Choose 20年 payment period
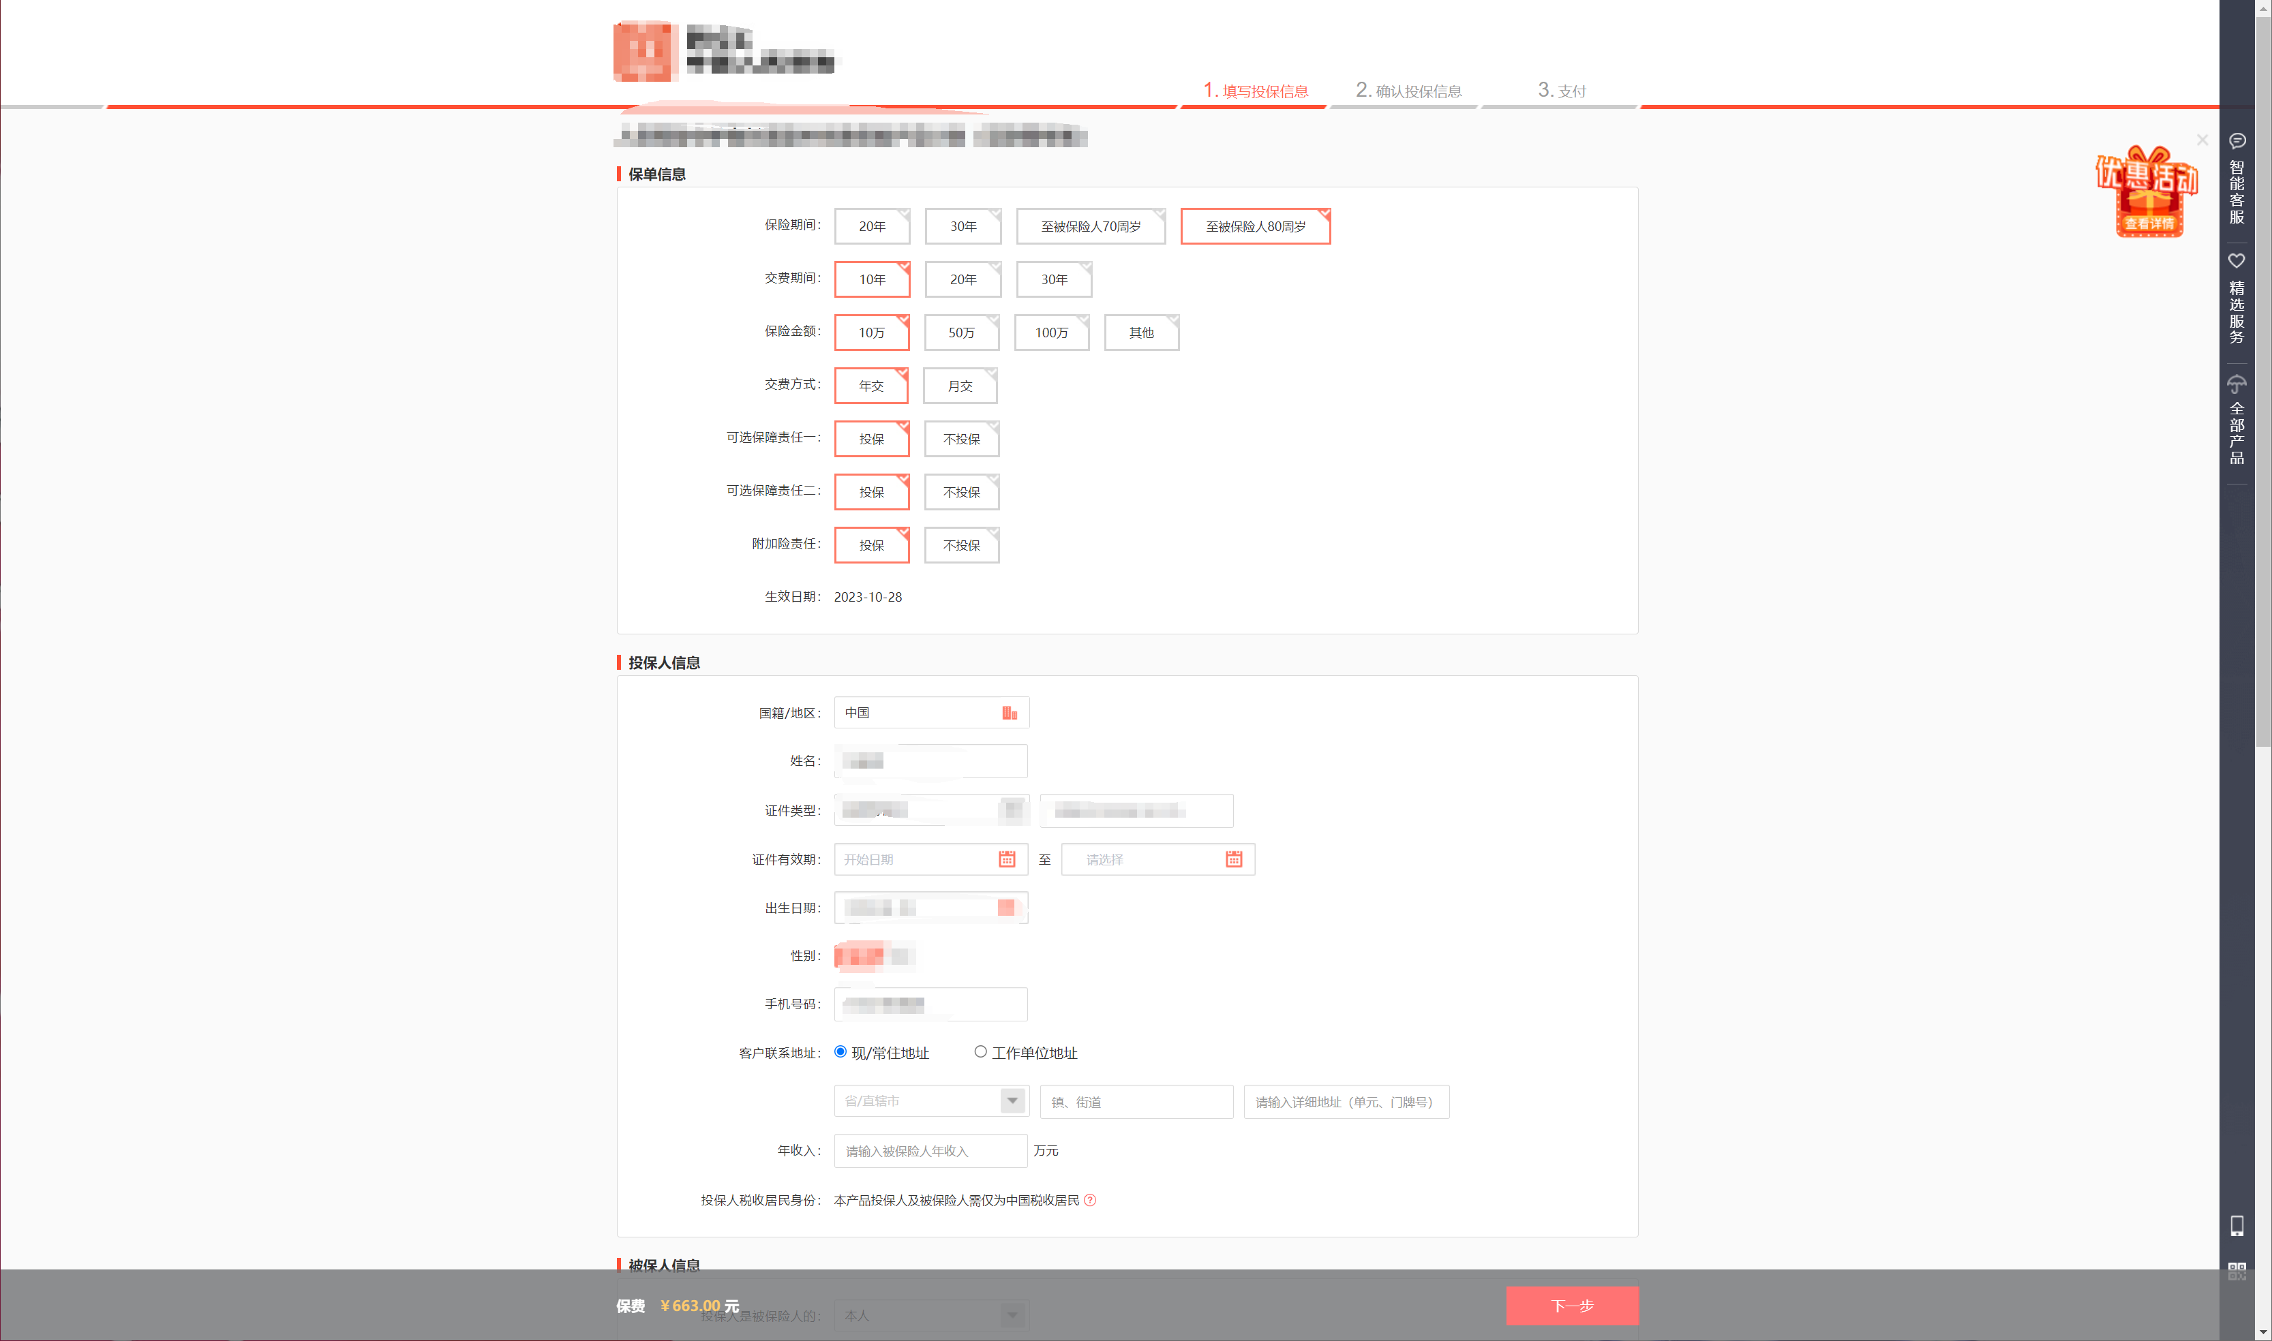 pyautogui.click(x=963, y=279)
